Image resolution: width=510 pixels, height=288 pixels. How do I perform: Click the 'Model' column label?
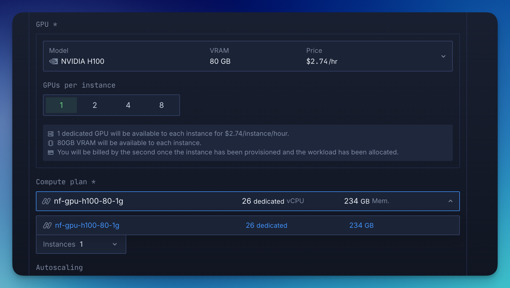pos(59,51)
